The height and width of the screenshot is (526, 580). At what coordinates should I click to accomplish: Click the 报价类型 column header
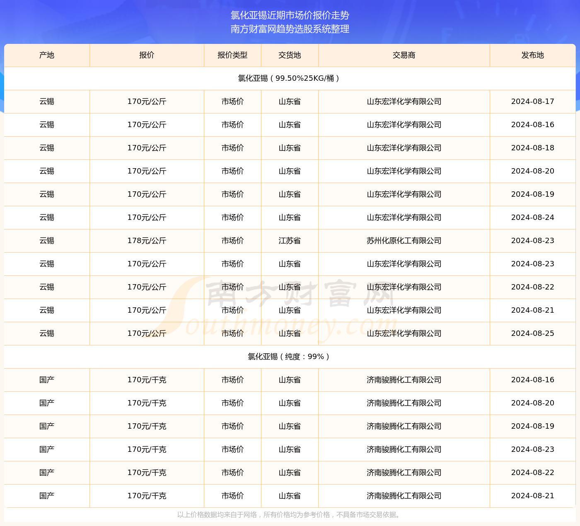click(232, 55)
